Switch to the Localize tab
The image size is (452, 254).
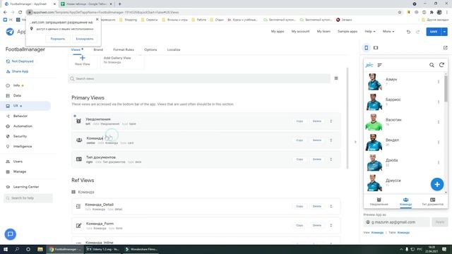174,49
